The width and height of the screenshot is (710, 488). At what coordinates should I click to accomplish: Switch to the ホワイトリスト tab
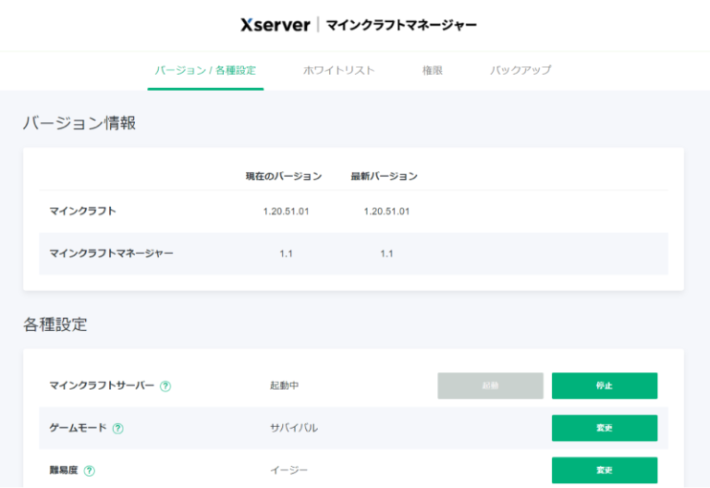click(338, 70)
